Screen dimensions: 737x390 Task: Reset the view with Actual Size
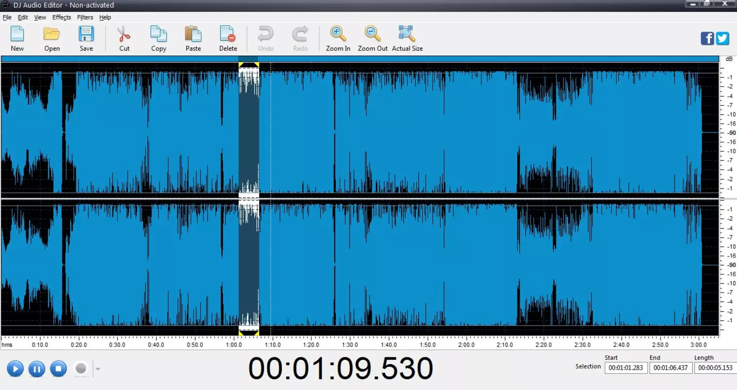coord(407,39)
